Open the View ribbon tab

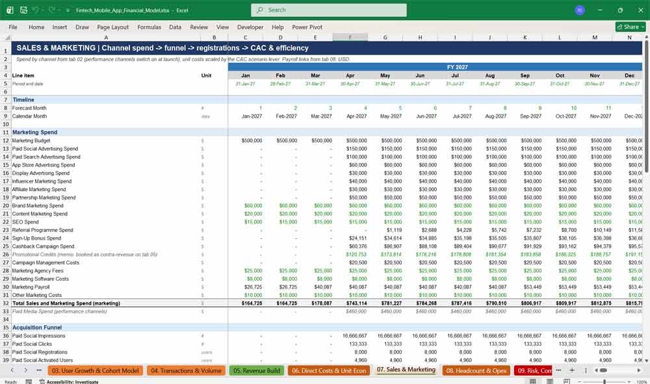click(222, 27)
